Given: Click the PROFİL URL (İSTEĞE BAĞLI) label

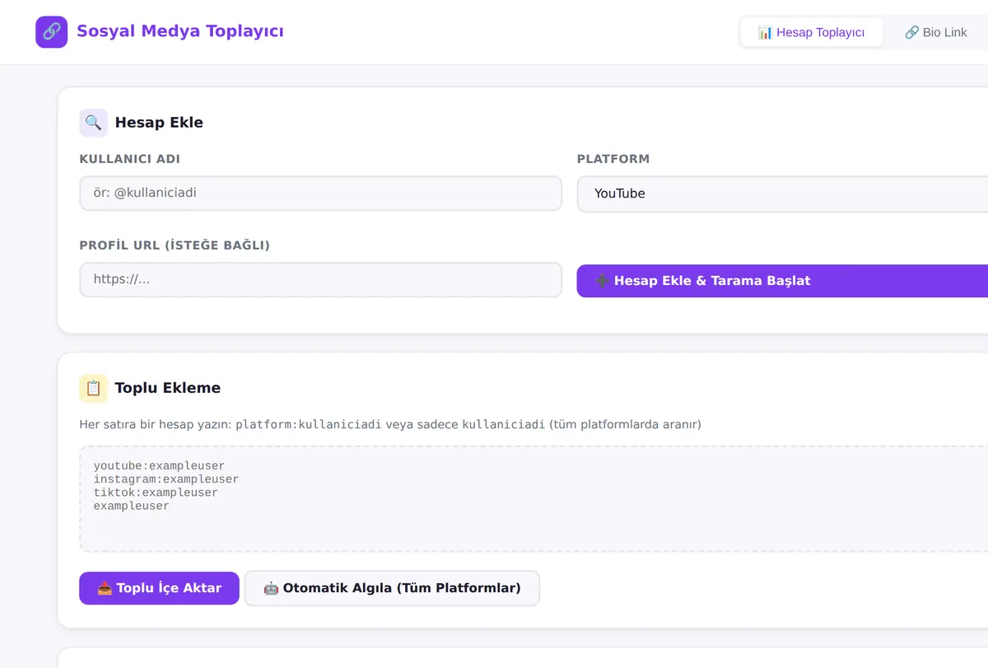Looking at the screenshot, I should pos(175,245).
